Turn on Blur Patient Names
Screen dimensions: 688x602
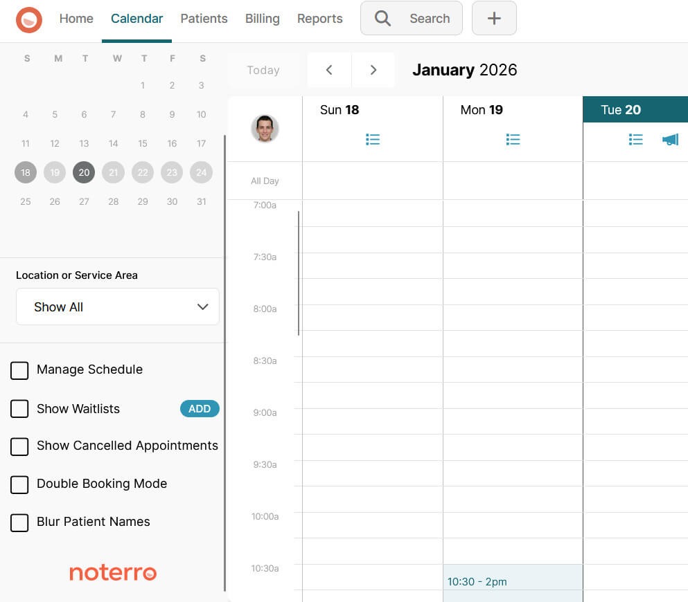(19, 522)
